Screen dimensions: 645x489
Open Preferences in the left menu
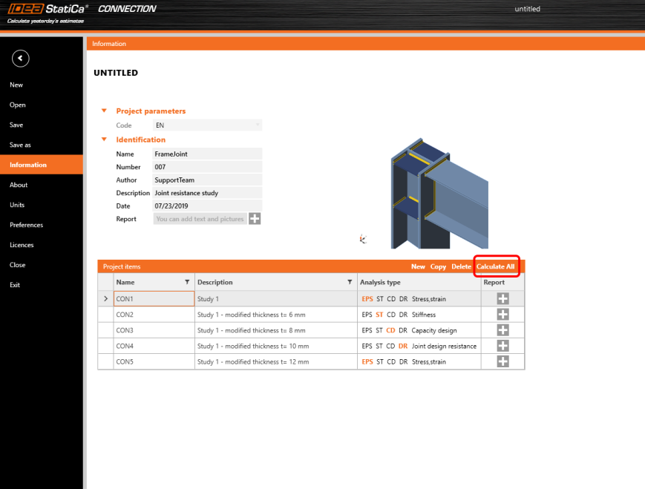(x=26, y=225)
